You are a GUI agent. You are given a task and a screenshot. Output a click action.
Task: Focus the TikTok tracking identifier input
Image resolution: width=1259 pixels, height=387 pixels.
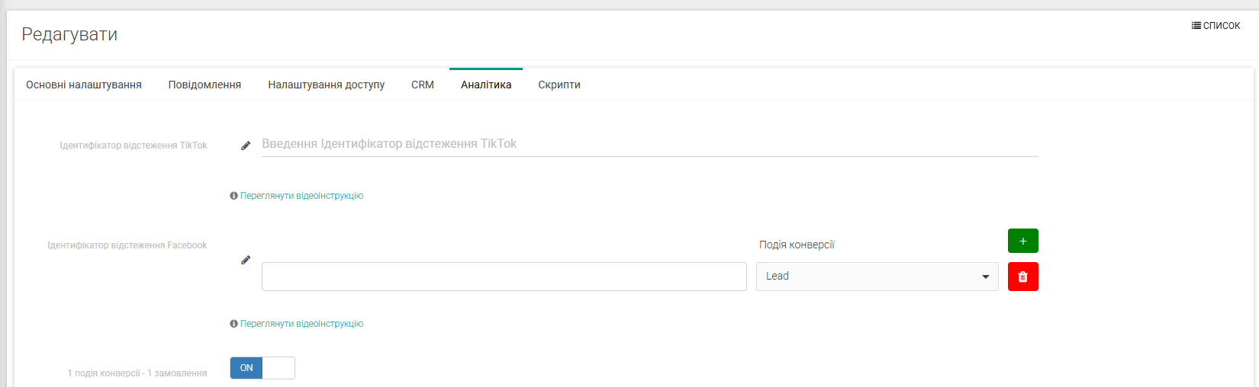point(649,144)
